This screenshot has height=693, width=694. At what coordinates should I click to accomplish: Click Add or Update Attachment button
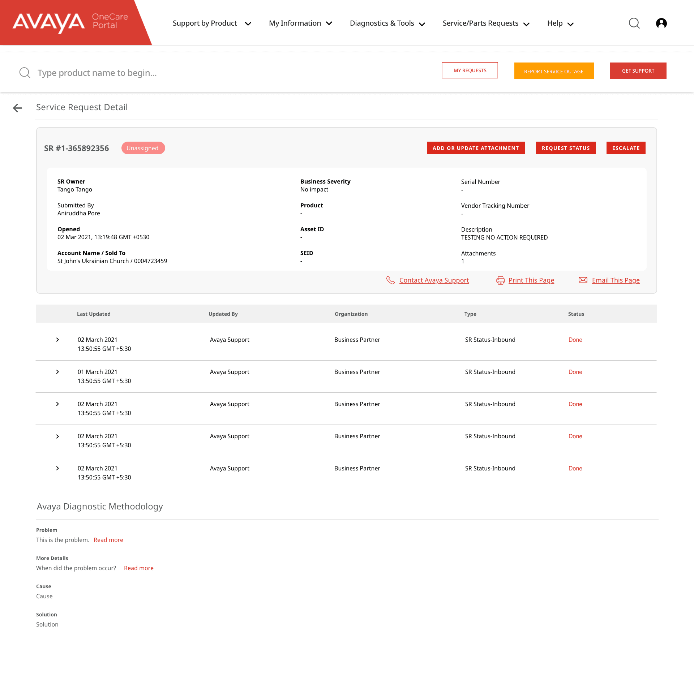(x=476, y=148)
